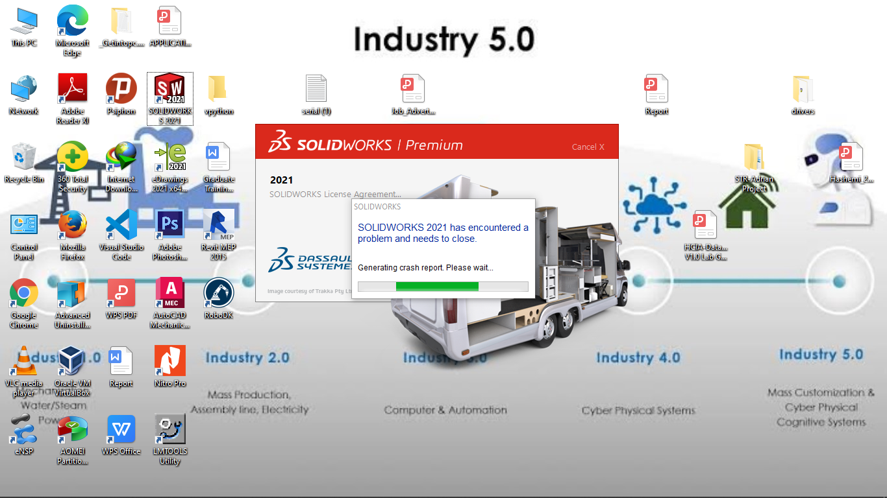887x498 pixels.
Task: Select the SOLIDWORKS 2021 desktop shortcut
Action: pyautogui.click(x=170, y=99)
